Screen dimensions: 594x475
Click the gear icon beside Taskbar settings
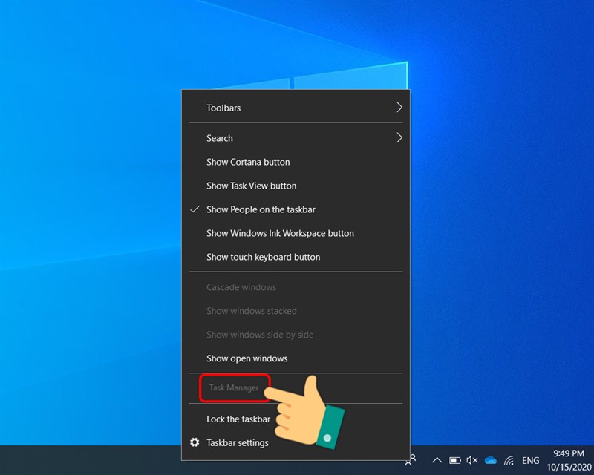195,442
